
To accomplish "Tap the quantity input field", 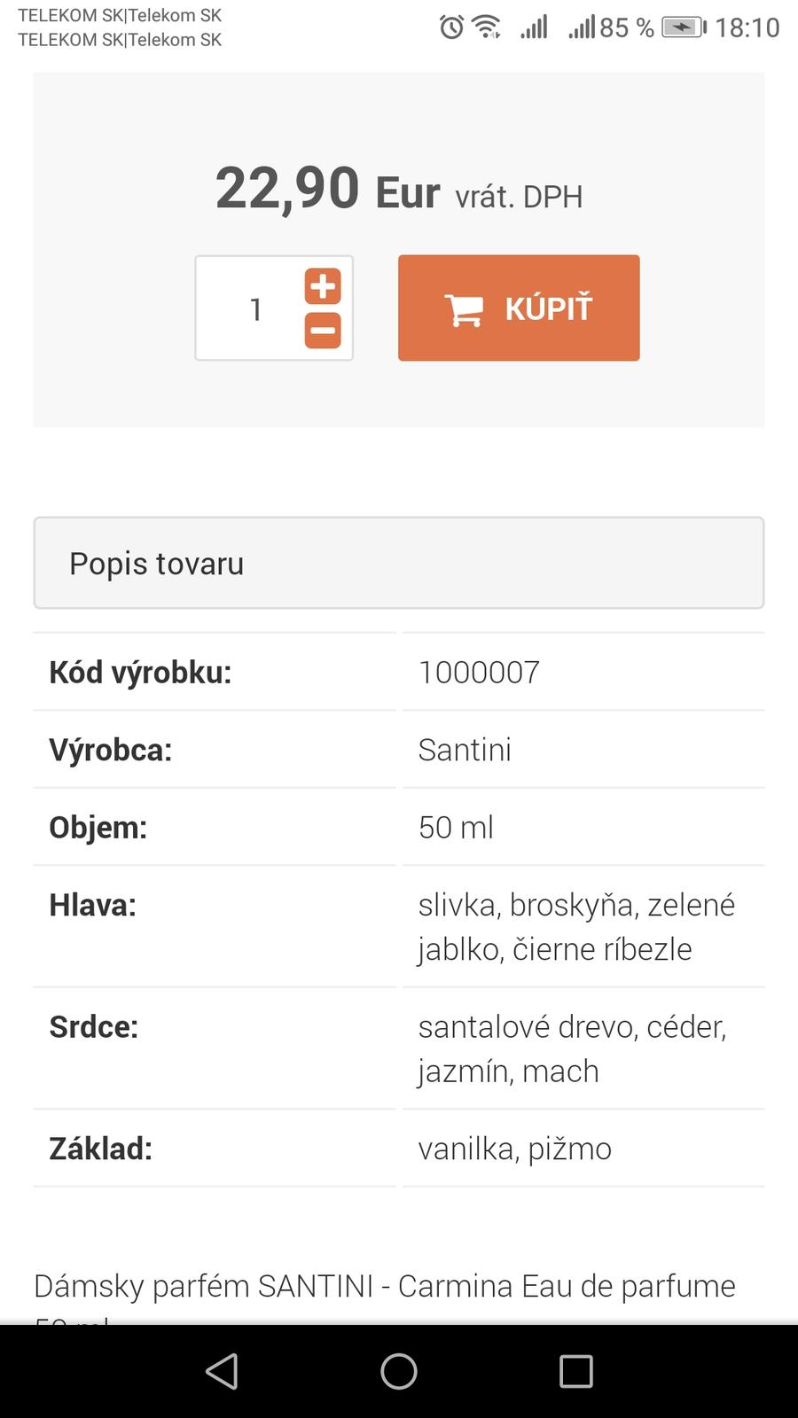I will 255,309.
